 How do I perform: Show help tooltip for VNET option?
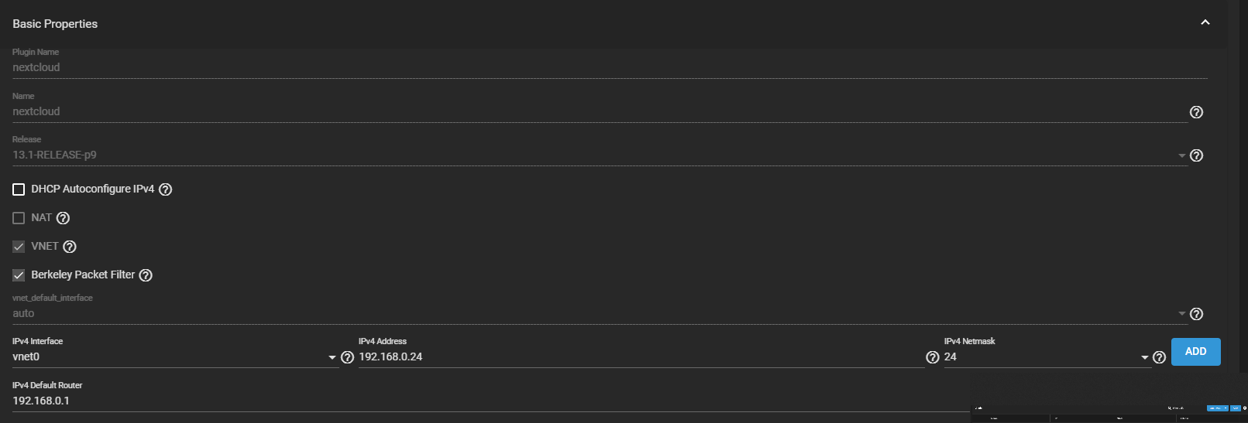[x=70, y=247]
